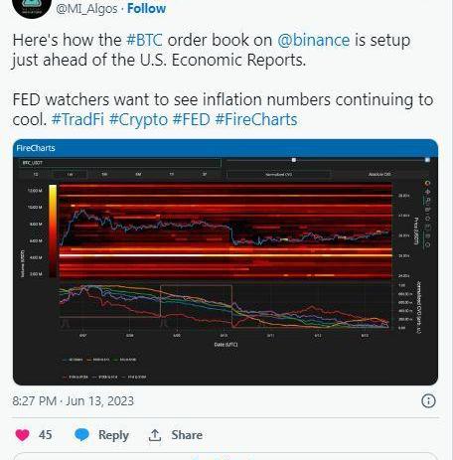The height and width of the screenshot is (460, 453).
Task: Follow the @MI_Algos account
Action: [147, 8]
